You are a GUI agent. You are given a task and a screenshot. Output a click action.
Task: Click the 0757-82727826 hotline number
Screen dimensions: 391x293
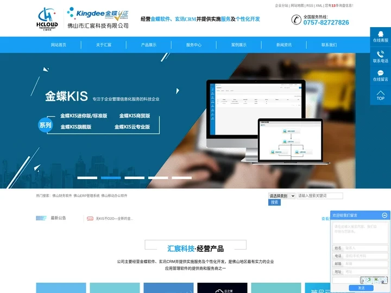(x=326, y=22)
